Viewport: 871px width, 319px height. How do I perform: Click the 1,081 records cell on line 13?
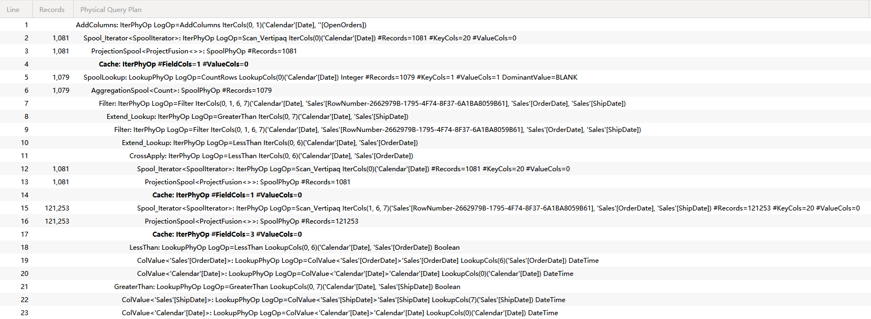point(61,182)
